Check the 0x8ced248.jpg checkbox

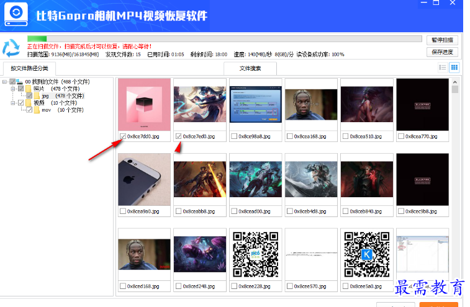coord(178,286)
